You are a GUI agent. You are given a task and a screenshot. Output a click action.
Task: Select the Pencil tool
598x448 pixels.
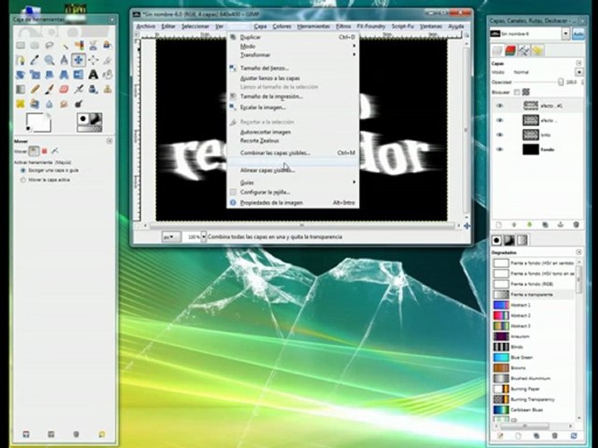35,89
